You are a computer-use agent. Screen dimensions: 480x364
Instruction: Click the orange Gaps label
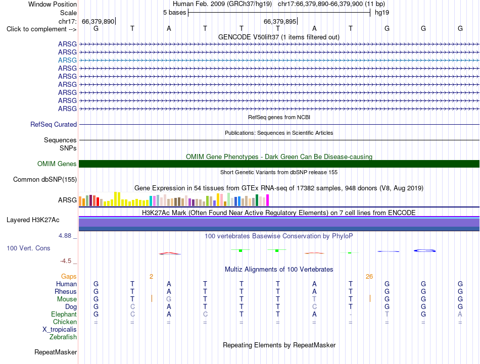69,276
